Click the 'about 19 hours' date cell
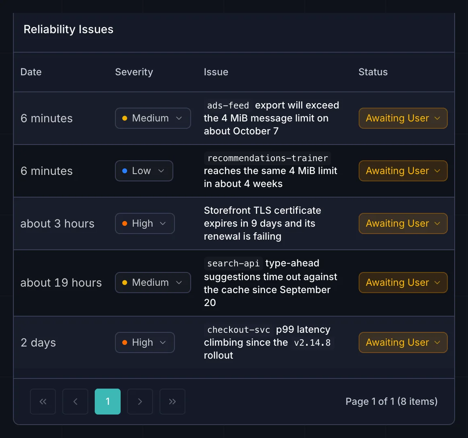Screen dimensions: 468x438 61,283
